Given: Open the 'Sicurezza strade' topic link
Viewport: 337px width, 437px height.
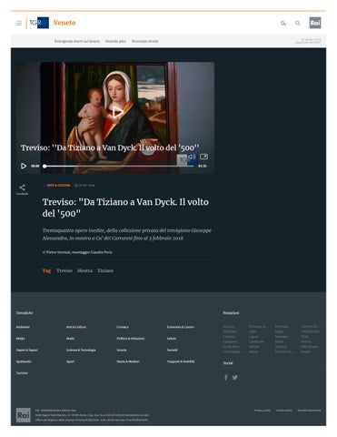Looking at the screenshot, I should [144, 41].
